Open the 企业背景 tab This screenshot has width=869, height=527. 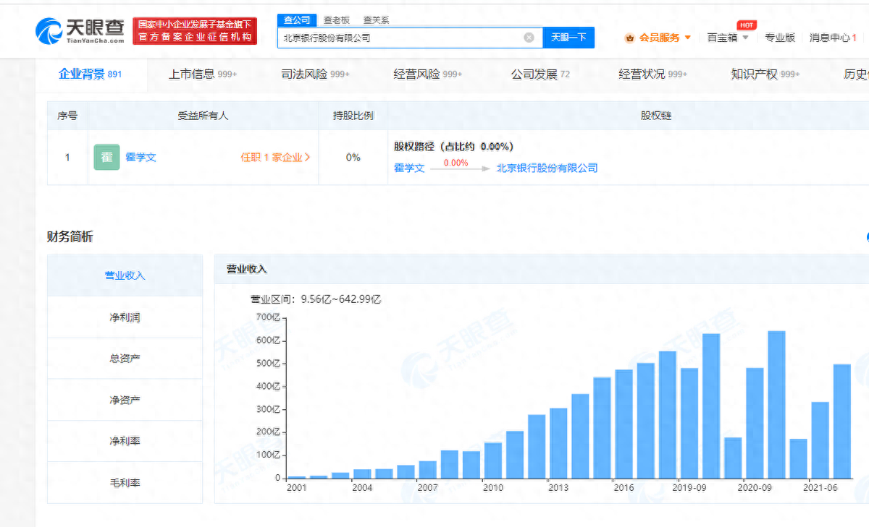(91, 74)
